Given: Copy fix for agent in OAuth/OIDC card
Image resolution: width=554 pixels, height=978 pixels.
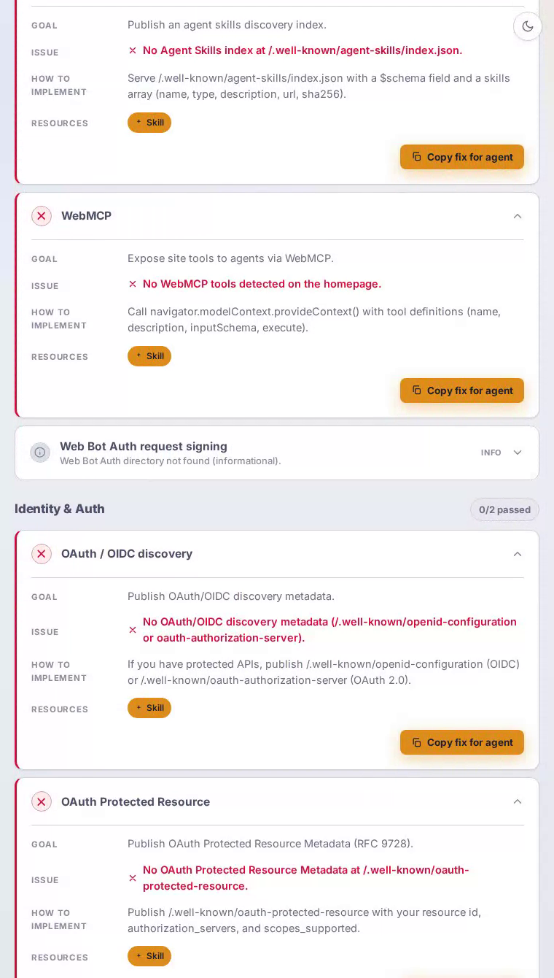Looking at the screenshot, I should point(462,742).
